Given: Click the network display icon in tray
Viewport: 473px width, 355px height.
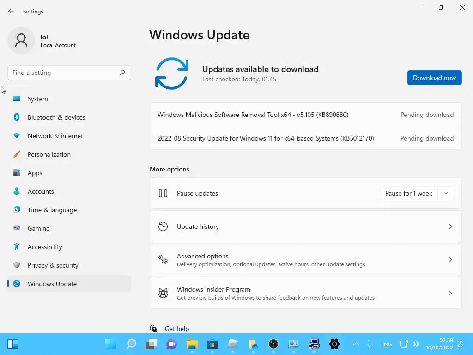Looking at the screenshot, I should pyautogui.click(x=404, y=344).
